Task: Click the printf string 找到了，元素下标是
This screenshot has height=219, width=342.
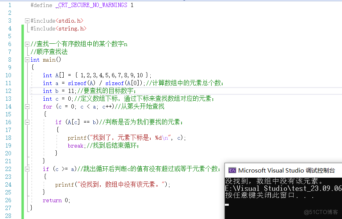Action: [121, 138]
